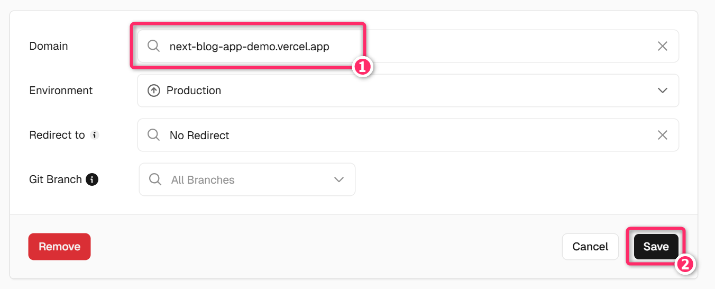Clear the No Redirect field X icon
Screen dimensions: 715x289
pos(662,135)
